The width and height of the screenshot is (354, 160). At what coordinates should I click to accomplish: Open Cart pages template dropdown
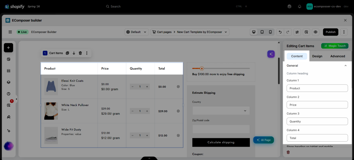pos(190,32)
